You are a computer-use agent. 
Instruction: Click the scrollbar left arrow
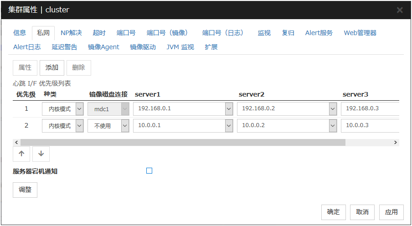17,143
